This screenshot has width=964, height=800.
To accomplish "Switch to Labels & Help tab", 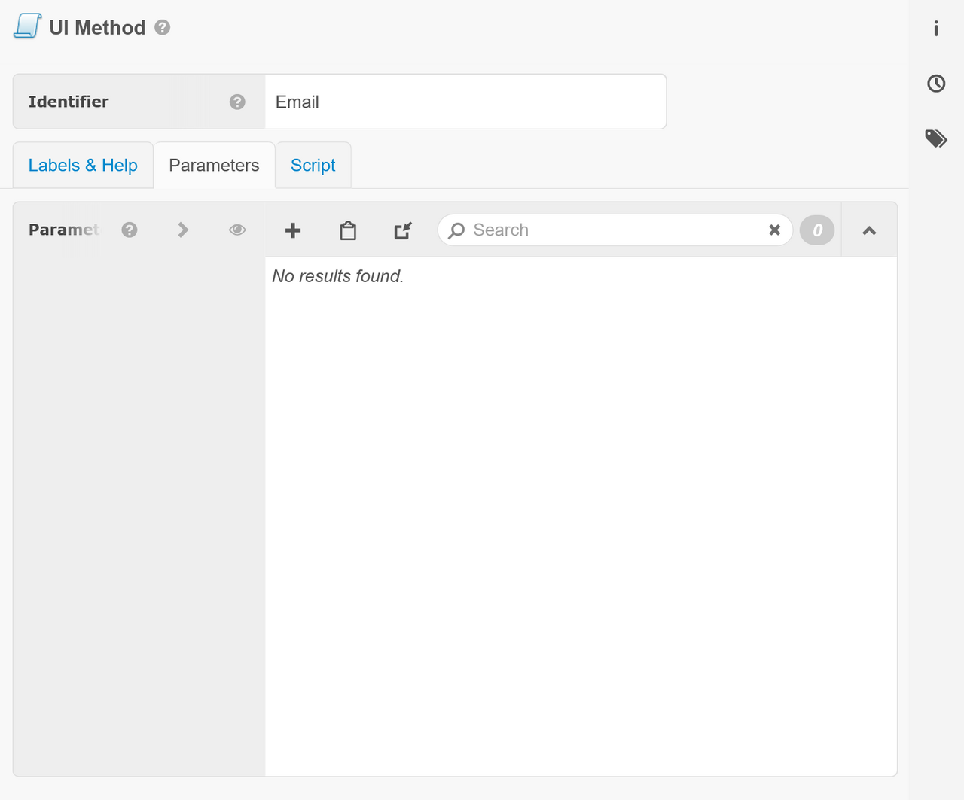I will tap(83, 165).
